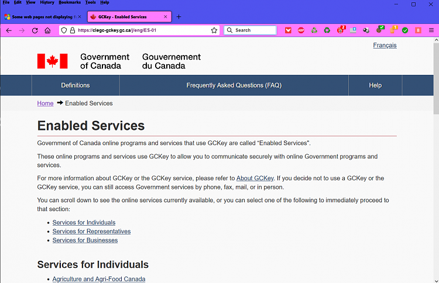
Task: Click the gray window-plus extension icon
Action: pos(353,30)
